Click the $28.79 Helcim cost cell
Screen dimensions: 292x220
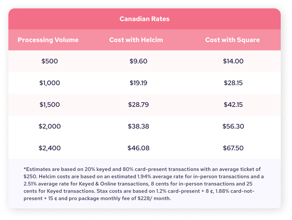[x=138, y=105]
